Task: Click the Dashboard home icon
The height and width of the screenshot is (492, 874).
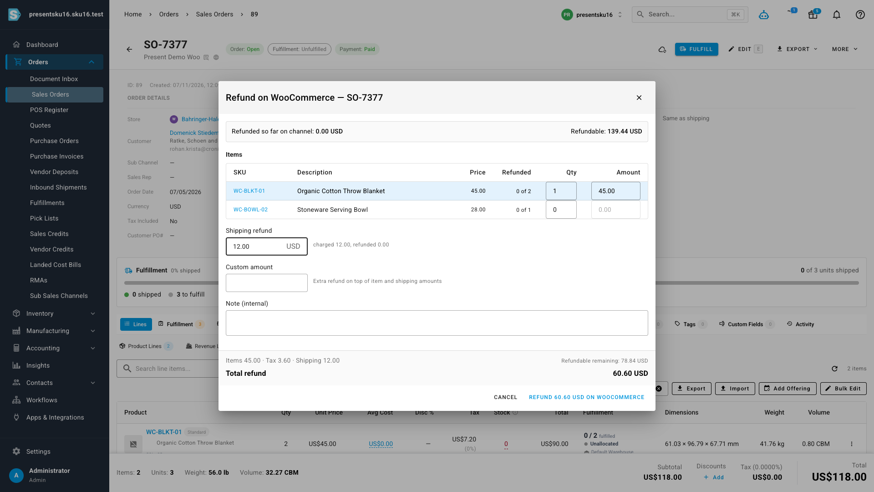Action: pyautogui.click(x=16, y=45)
